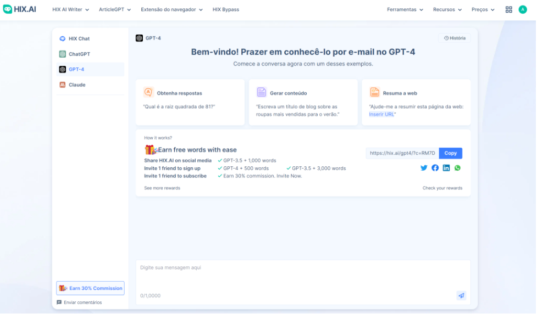Click the Gerar conteúdo card icon

pos(262,92)
